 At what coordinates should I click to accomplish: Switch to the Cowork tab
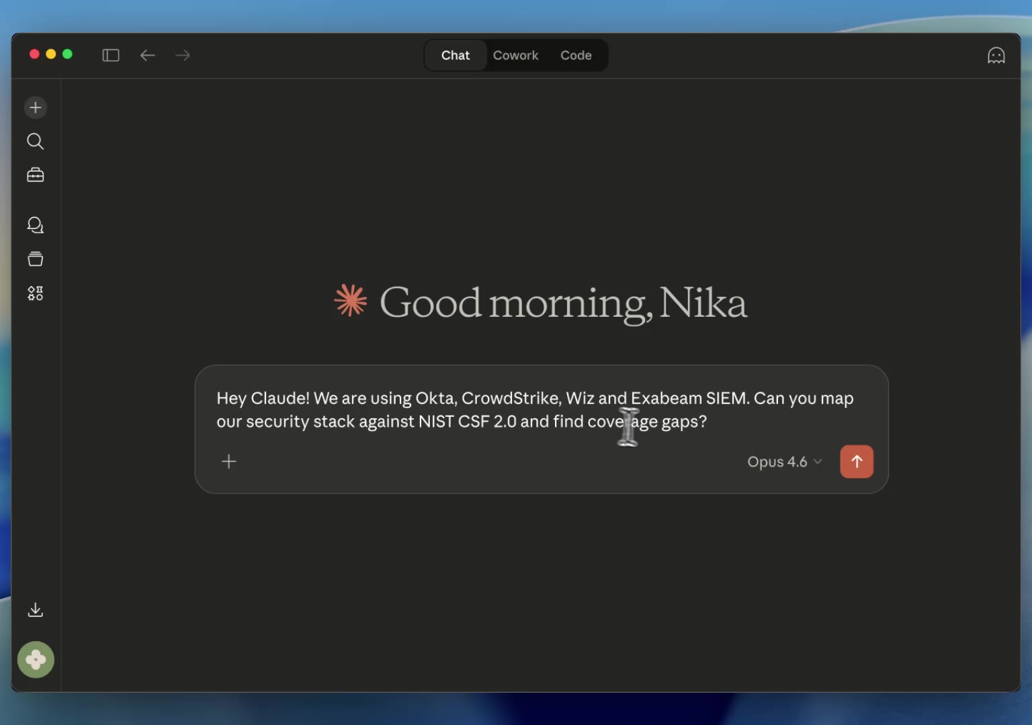coord(515,56)
